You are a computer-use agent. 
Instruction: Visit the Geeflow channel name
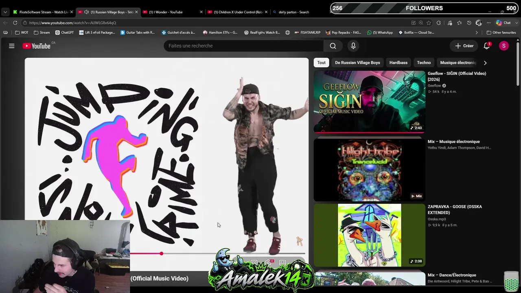click(434, 86)
